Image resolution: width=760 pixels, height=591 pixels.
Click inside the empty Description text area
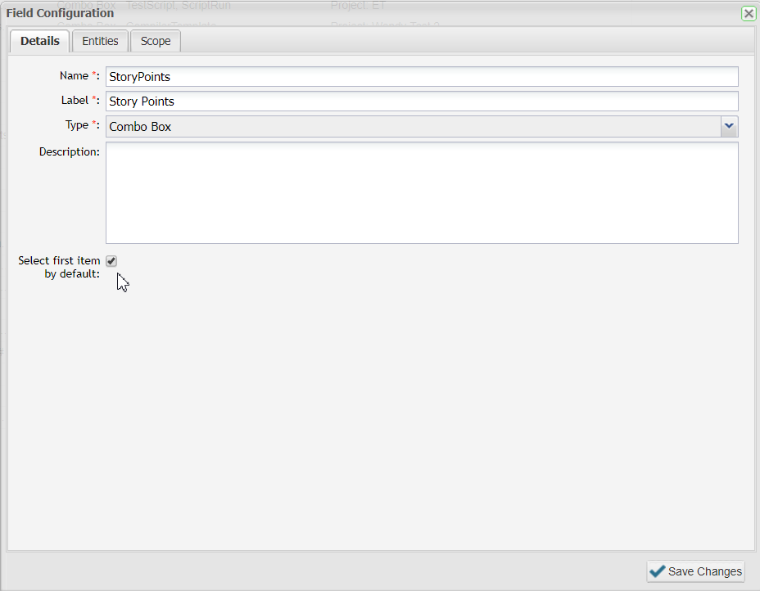[x=421, y=193]
